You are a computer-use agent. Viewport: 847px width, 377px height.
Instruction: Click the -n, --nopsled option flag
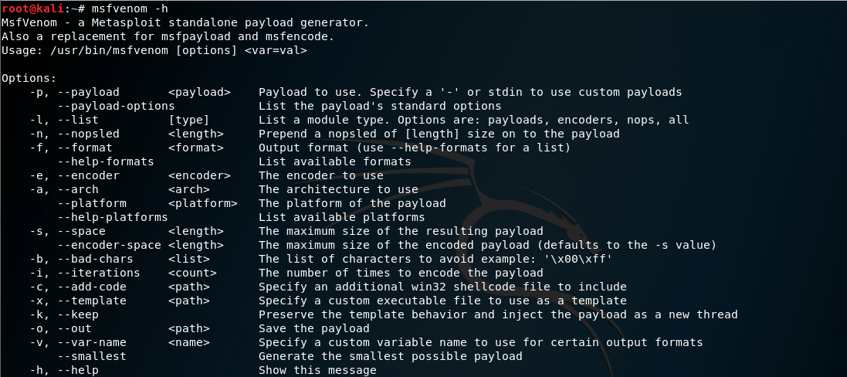click(x=75, y=134)
